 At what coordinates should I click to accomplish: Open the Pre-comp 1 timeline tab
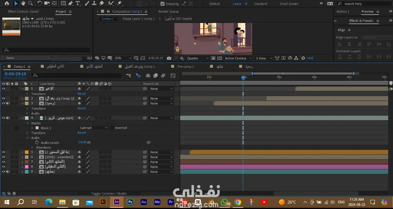[186, 67]
